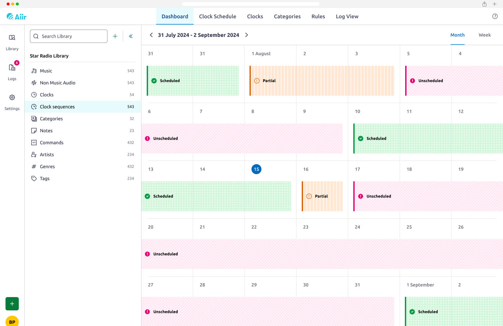Click the Aiir logo

coord(16,16)
